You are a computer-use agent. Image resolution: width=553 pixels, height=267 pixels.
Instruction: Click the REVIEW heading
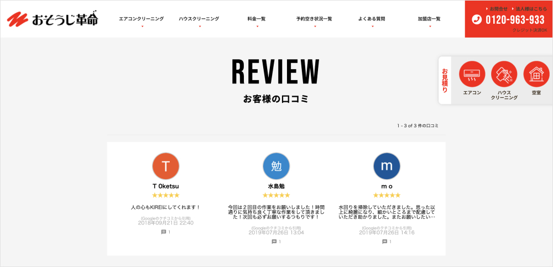(x=276, y=72)
